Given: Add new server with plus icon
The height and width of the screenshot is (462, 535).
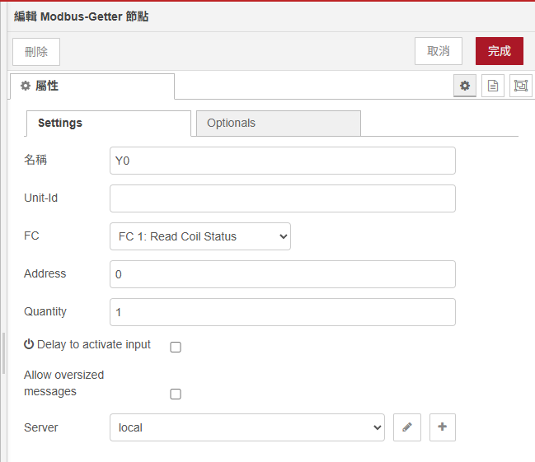Looking at the screenshot, I should (443, 427).
